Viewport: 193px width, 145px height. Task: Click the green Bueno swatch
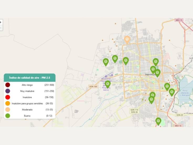[x=8, y=116]
